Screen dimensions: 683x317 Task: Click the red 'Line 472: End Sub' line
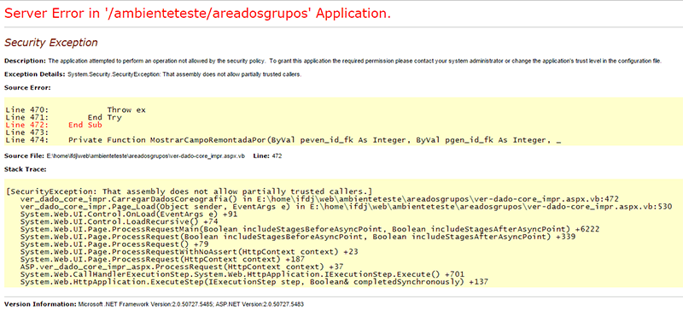[x=54, y=125]
